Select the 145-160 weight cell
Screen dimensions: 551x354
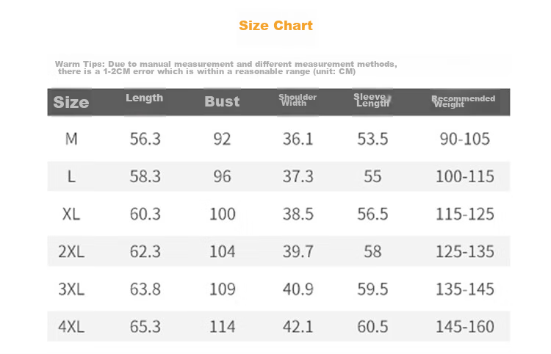click(465, 327)
